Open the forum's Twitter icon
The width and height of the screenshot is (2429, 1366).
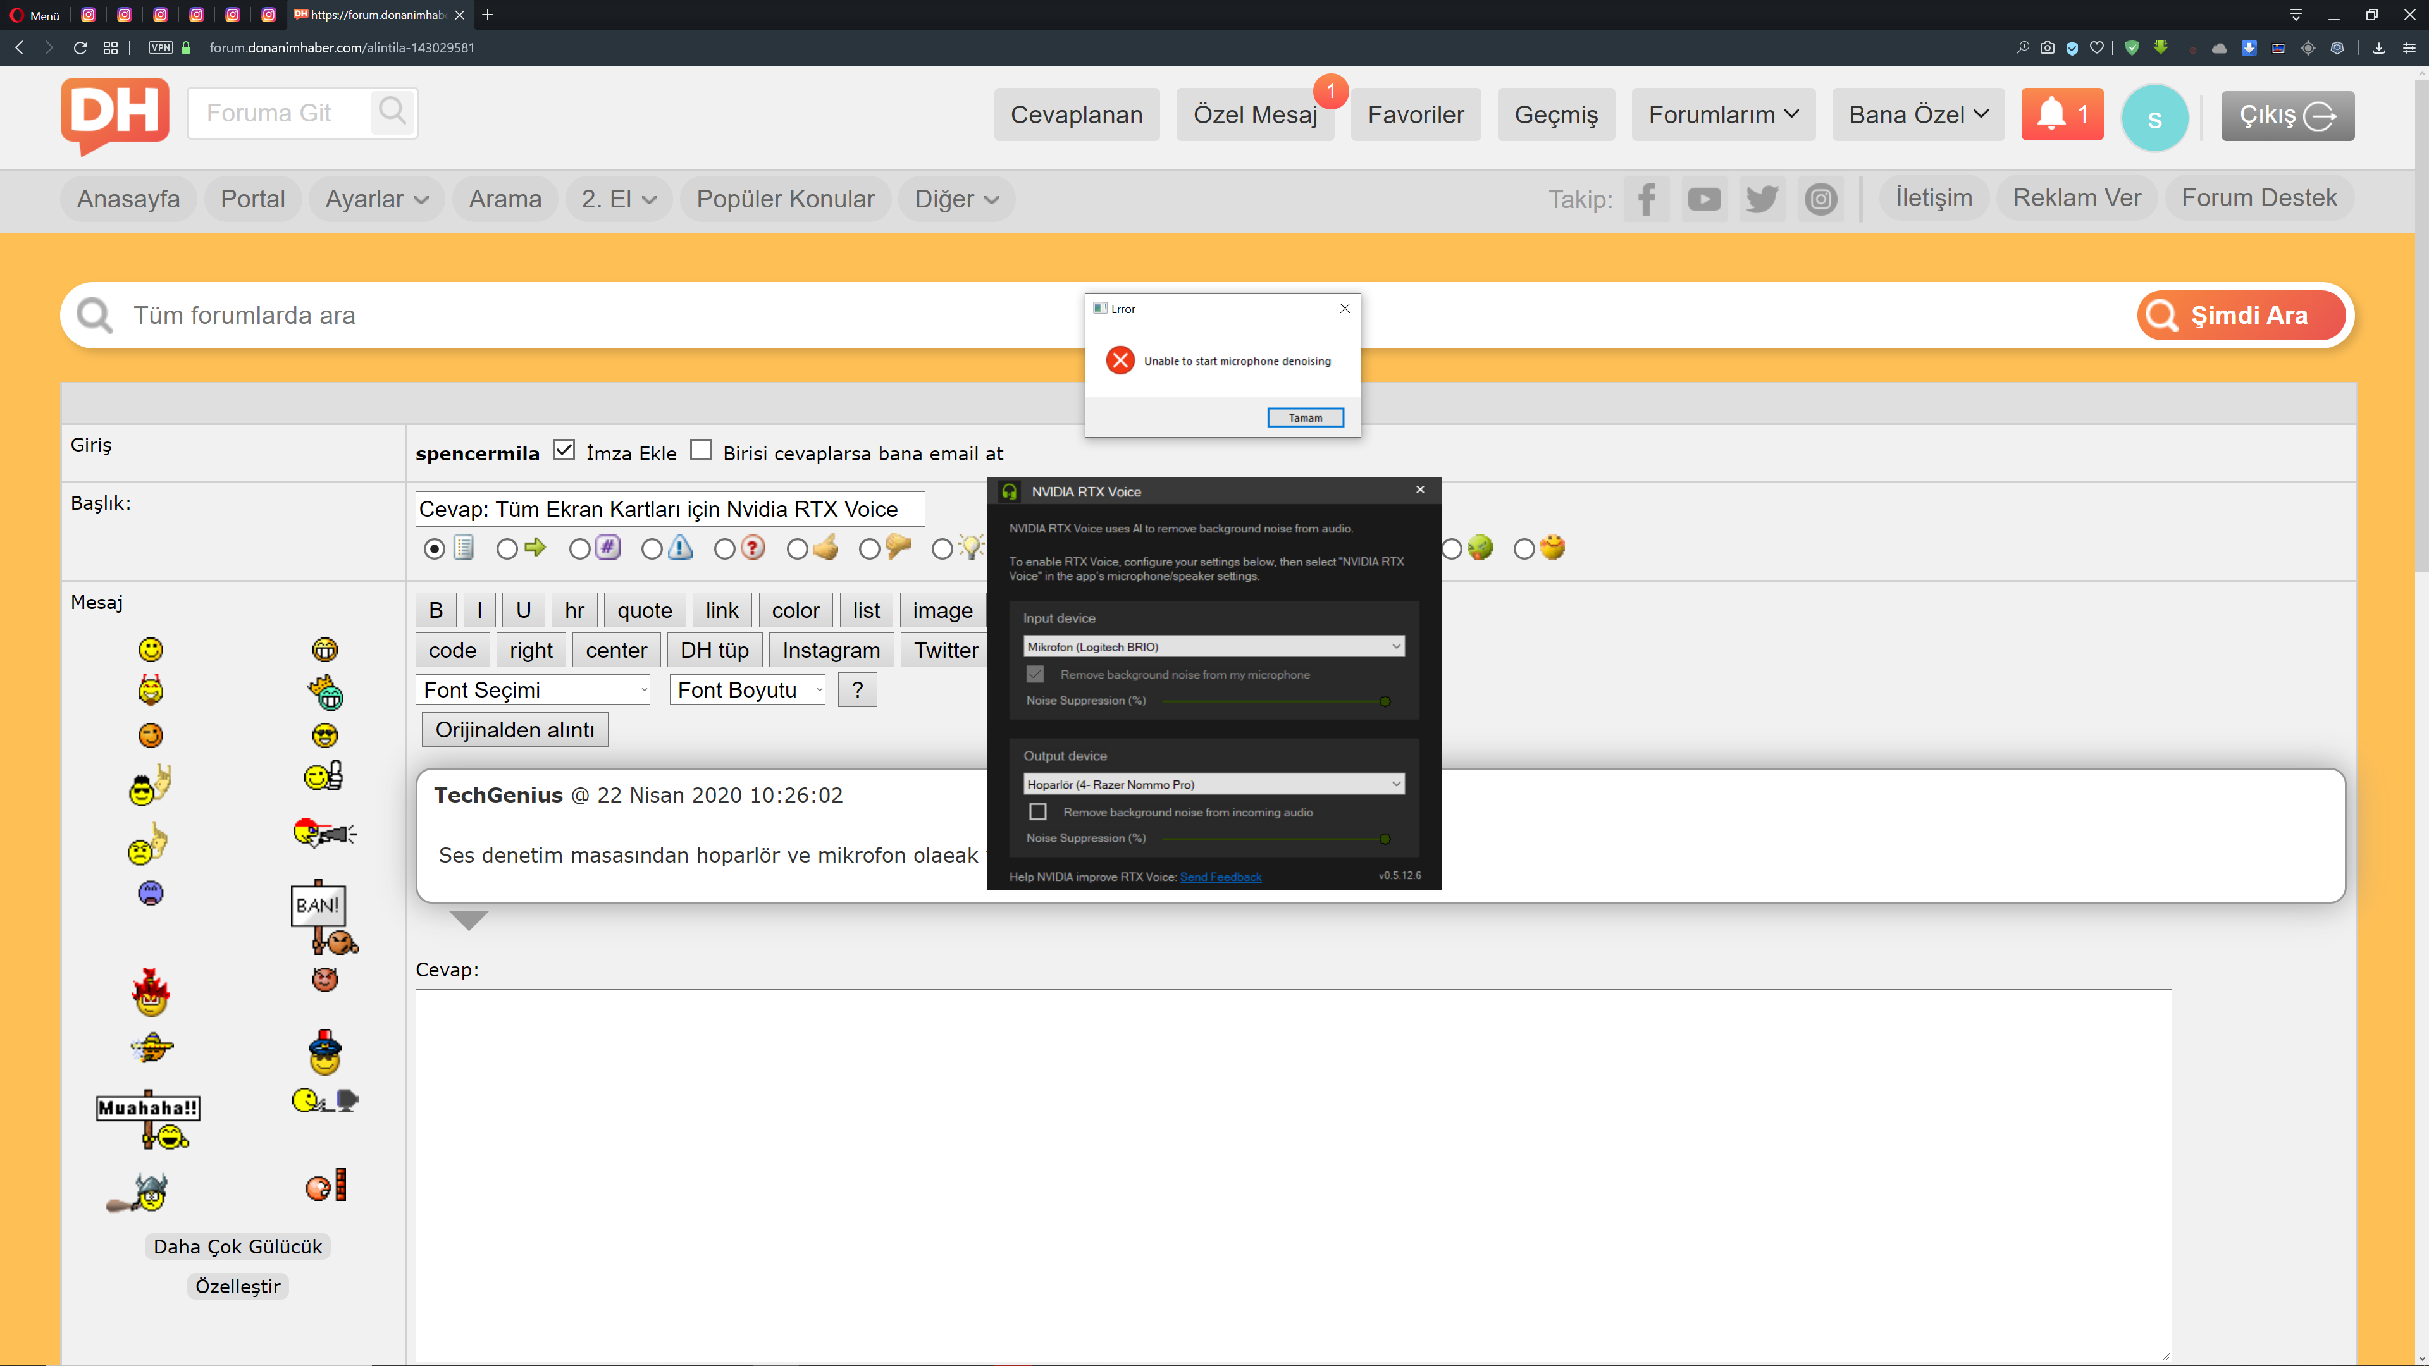[x=1762, y=199]
